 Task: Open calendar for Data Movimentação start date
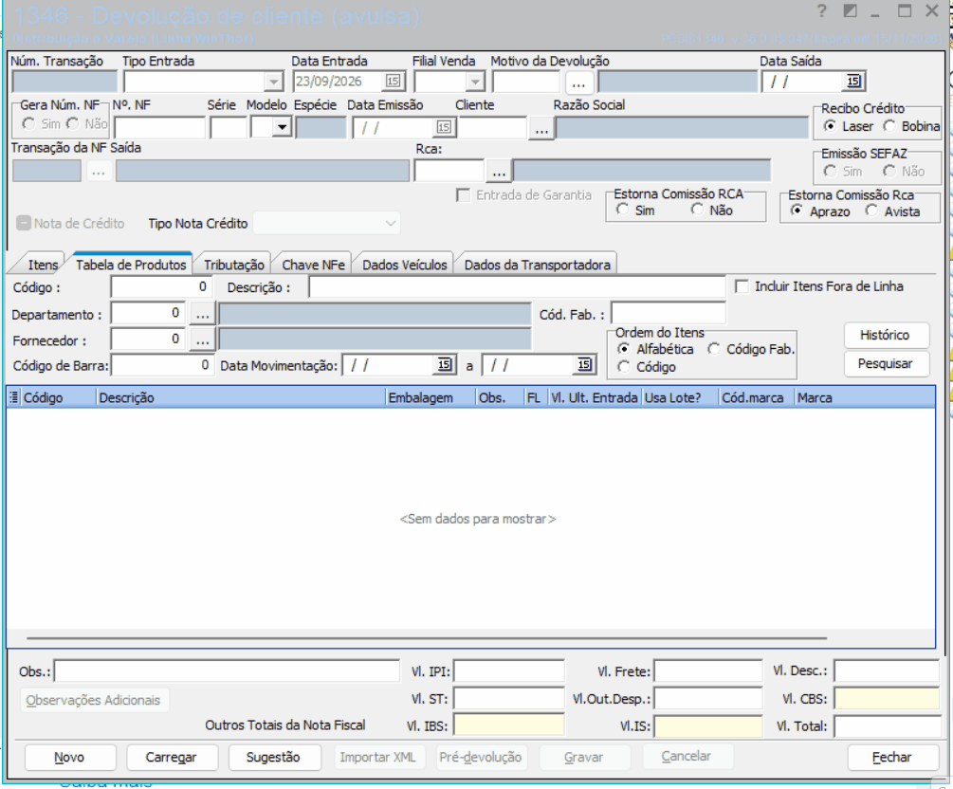(445, 365)
